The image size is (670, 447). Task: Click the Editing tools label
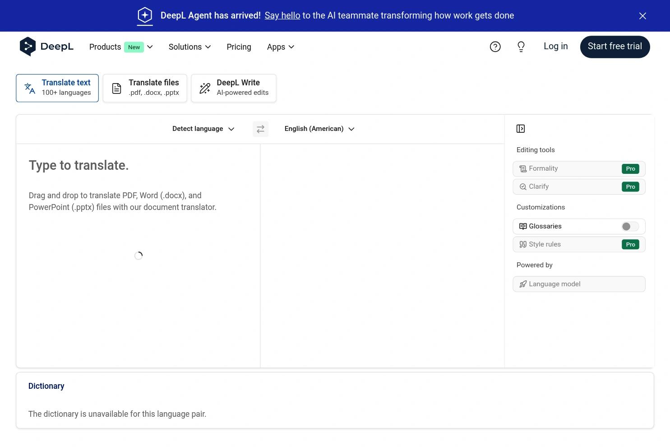536,150
